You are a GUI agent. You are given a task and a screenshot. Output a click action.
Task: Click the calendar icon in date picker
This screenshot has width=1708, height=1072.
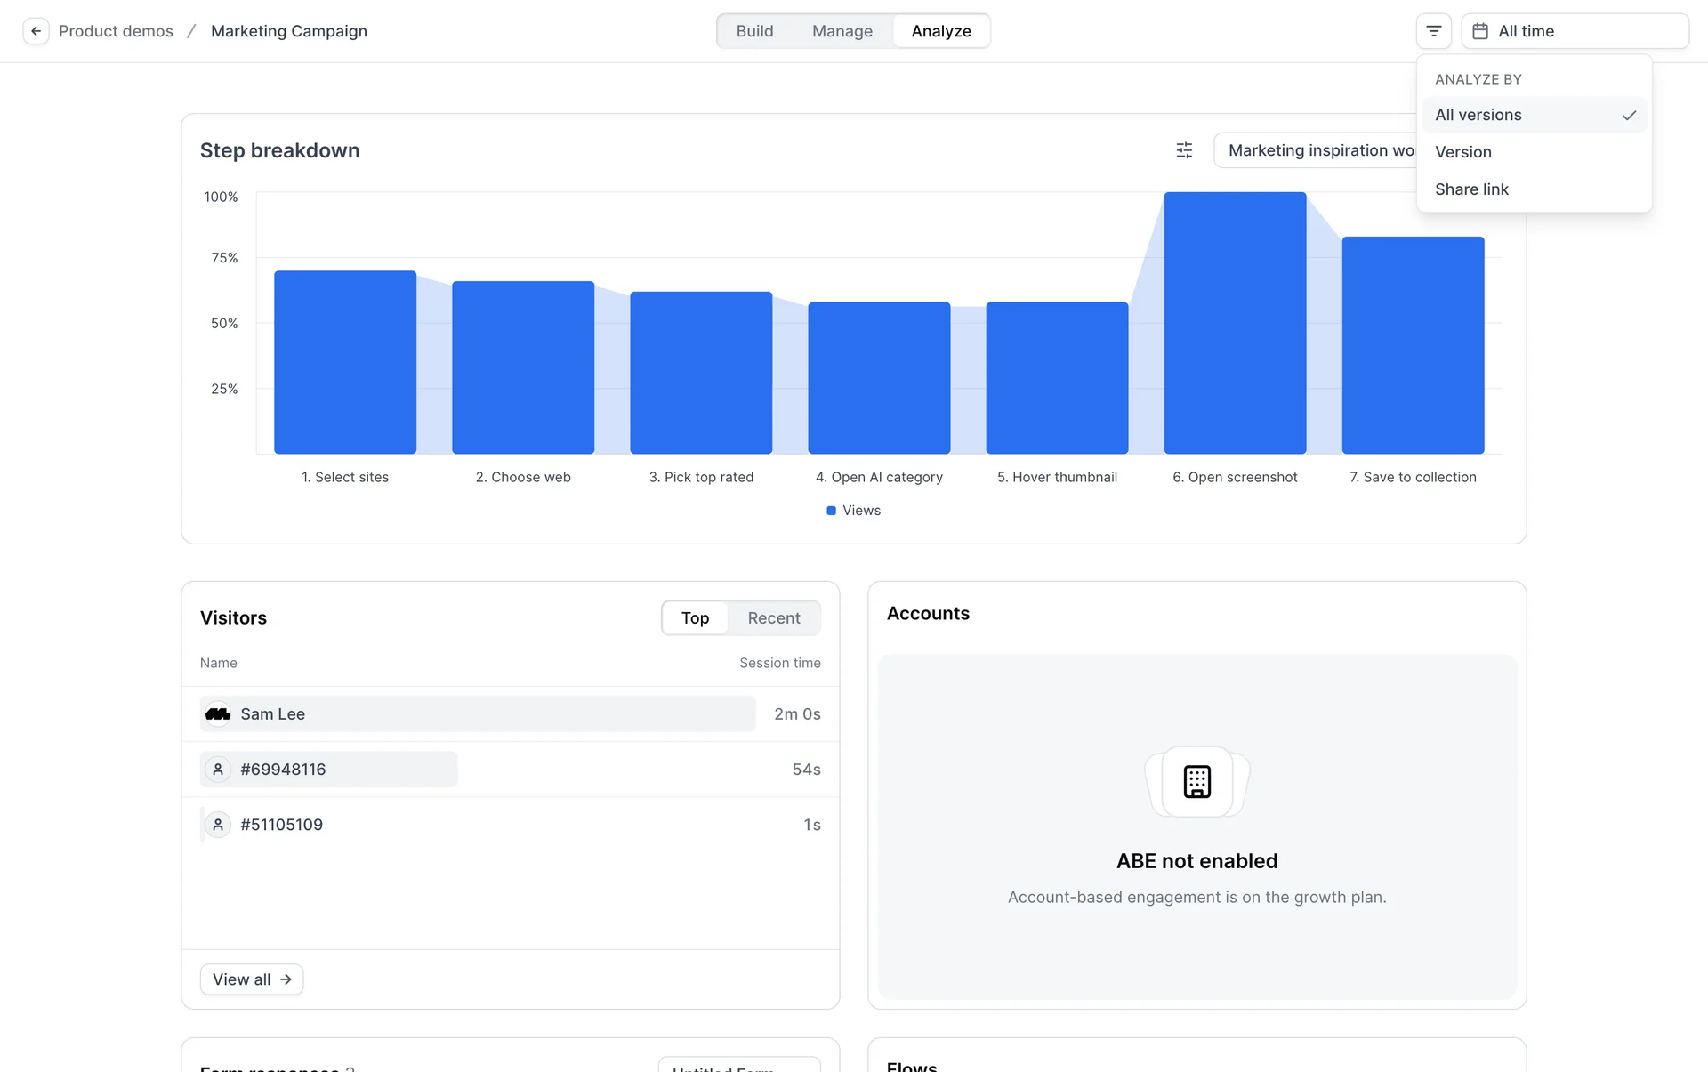(1480, 31)
